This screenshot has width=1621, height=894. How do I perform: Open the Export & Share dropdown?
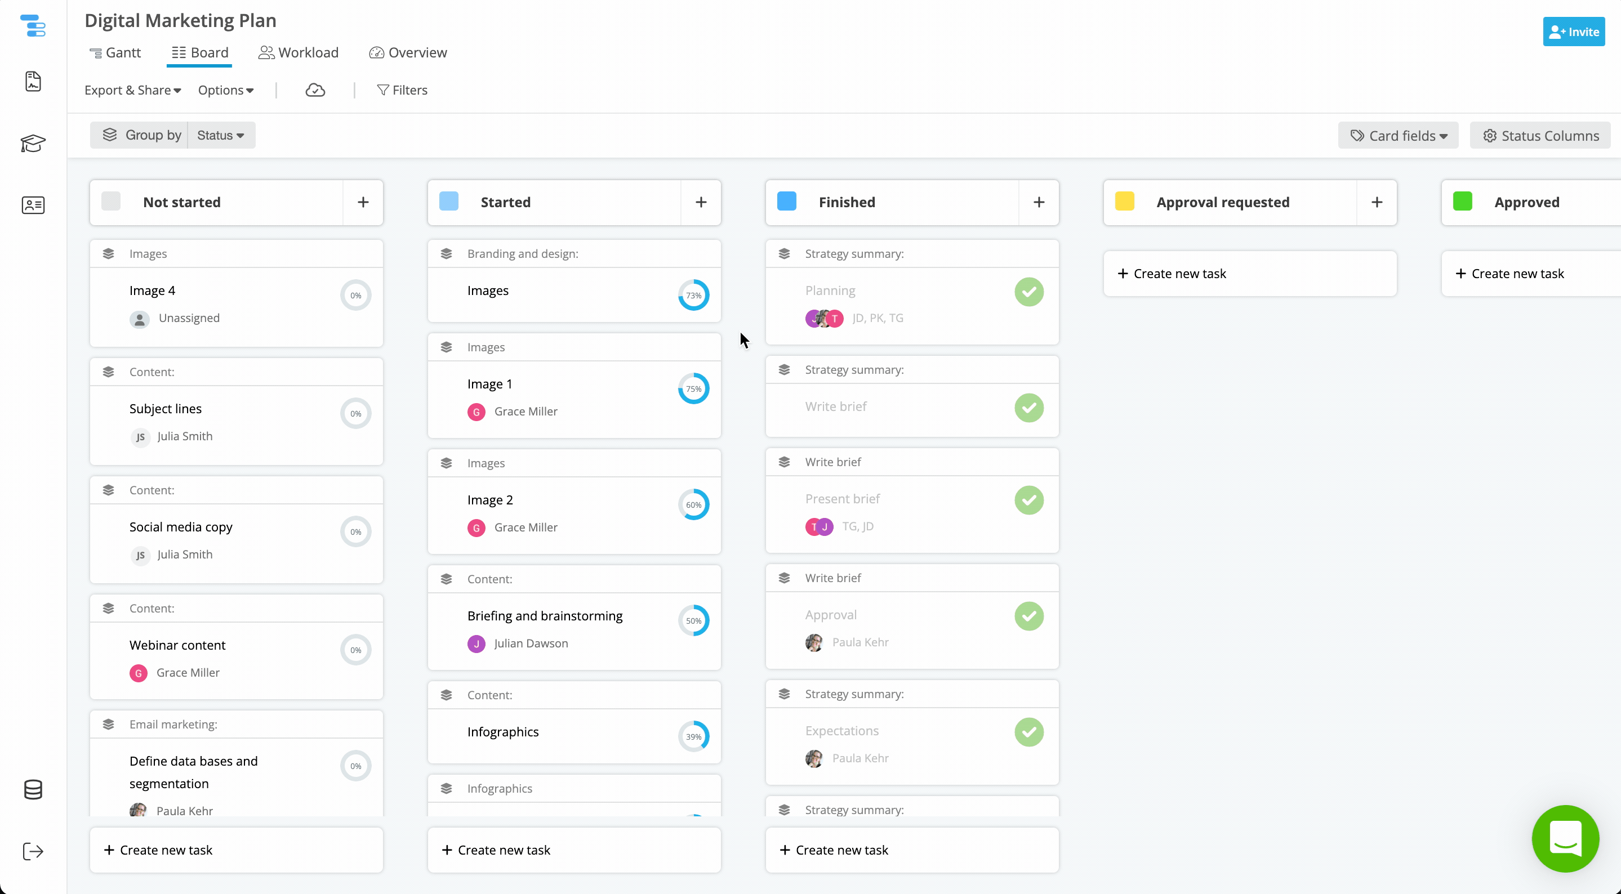point(132,91)
